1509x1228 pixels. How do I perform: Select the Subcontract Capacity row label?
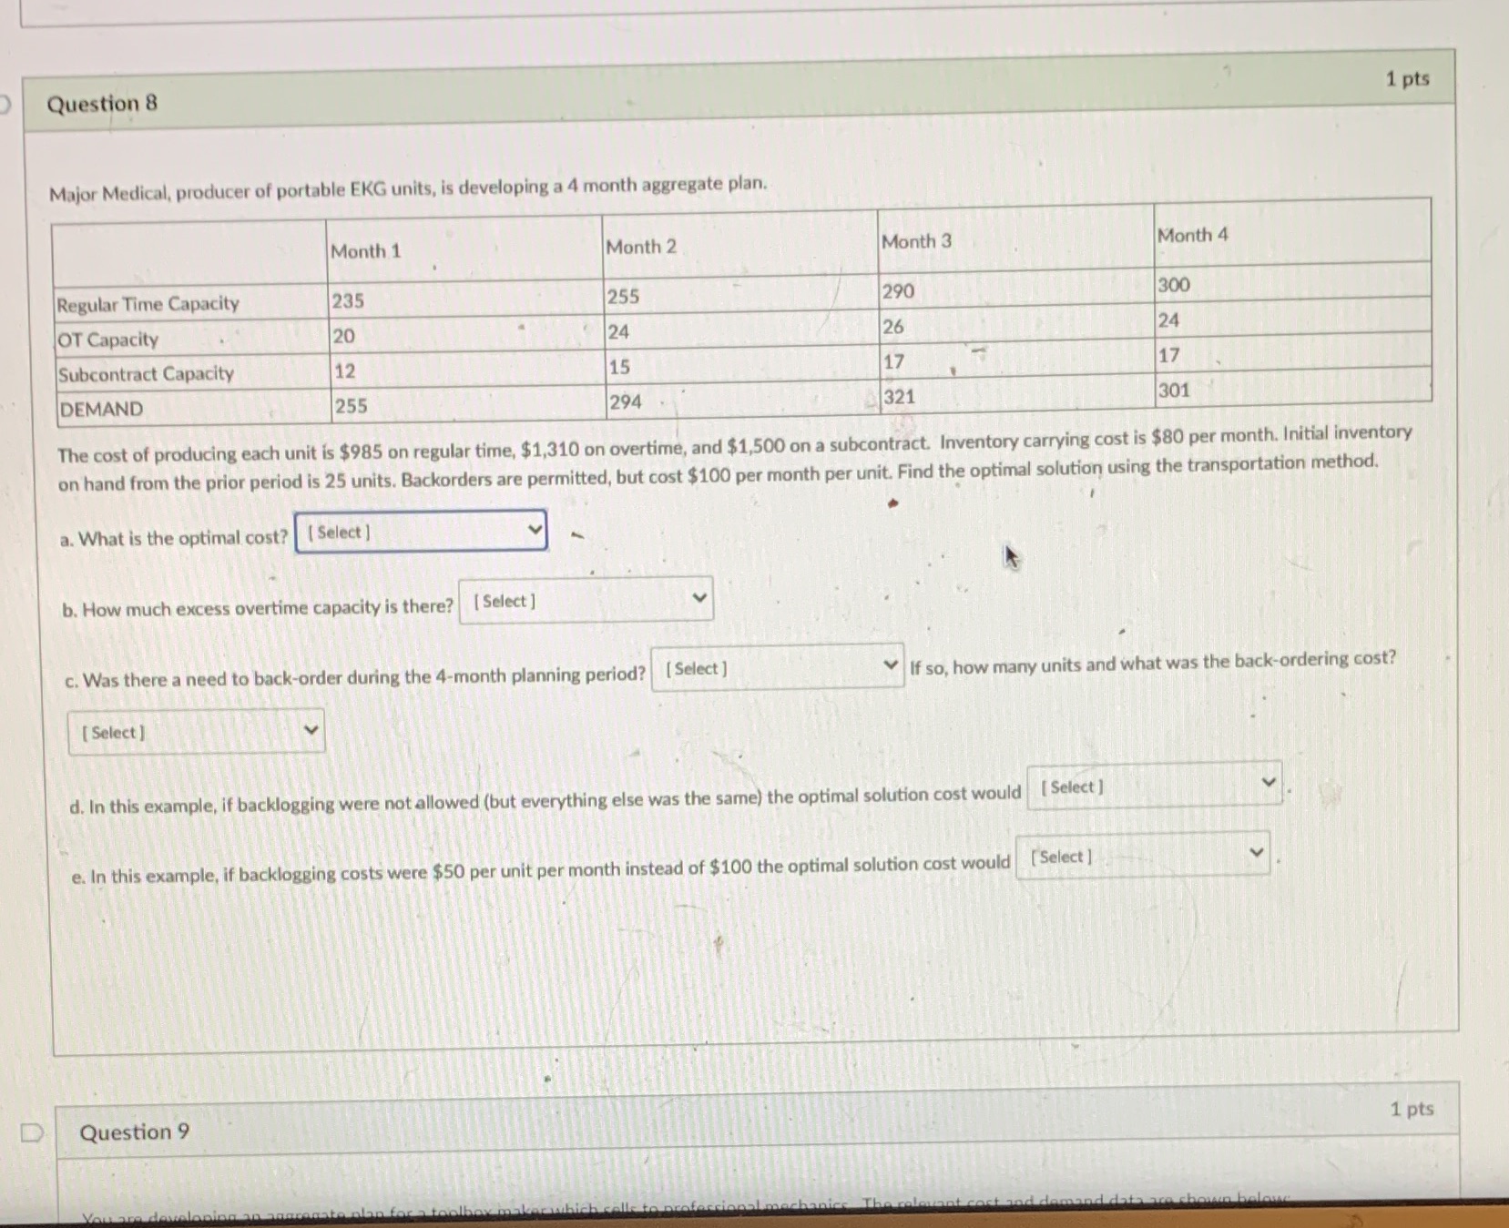coord(146,374)
